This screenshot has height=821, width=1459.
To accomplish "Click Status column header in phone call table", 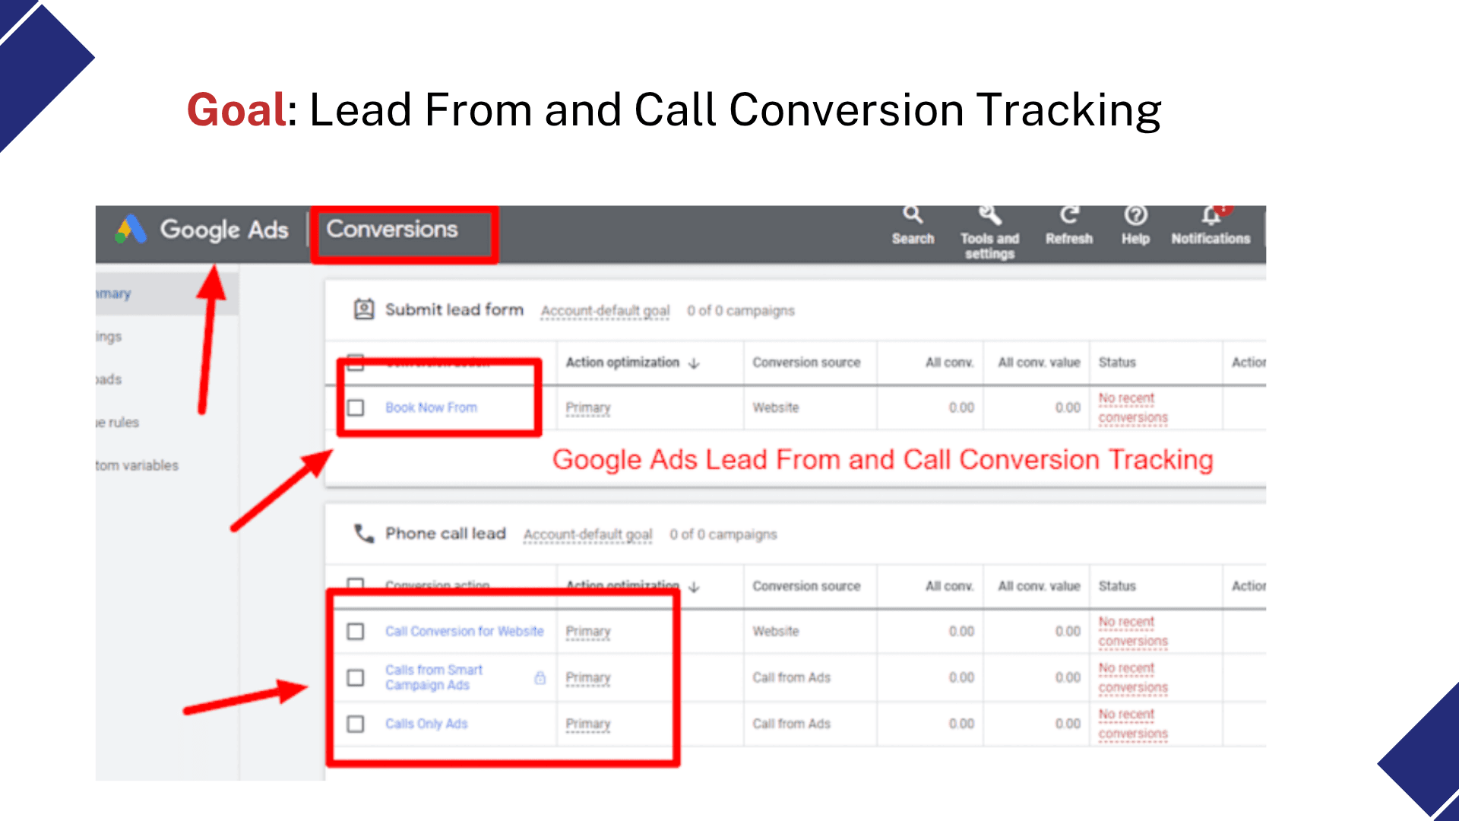I will (1117, 586).
